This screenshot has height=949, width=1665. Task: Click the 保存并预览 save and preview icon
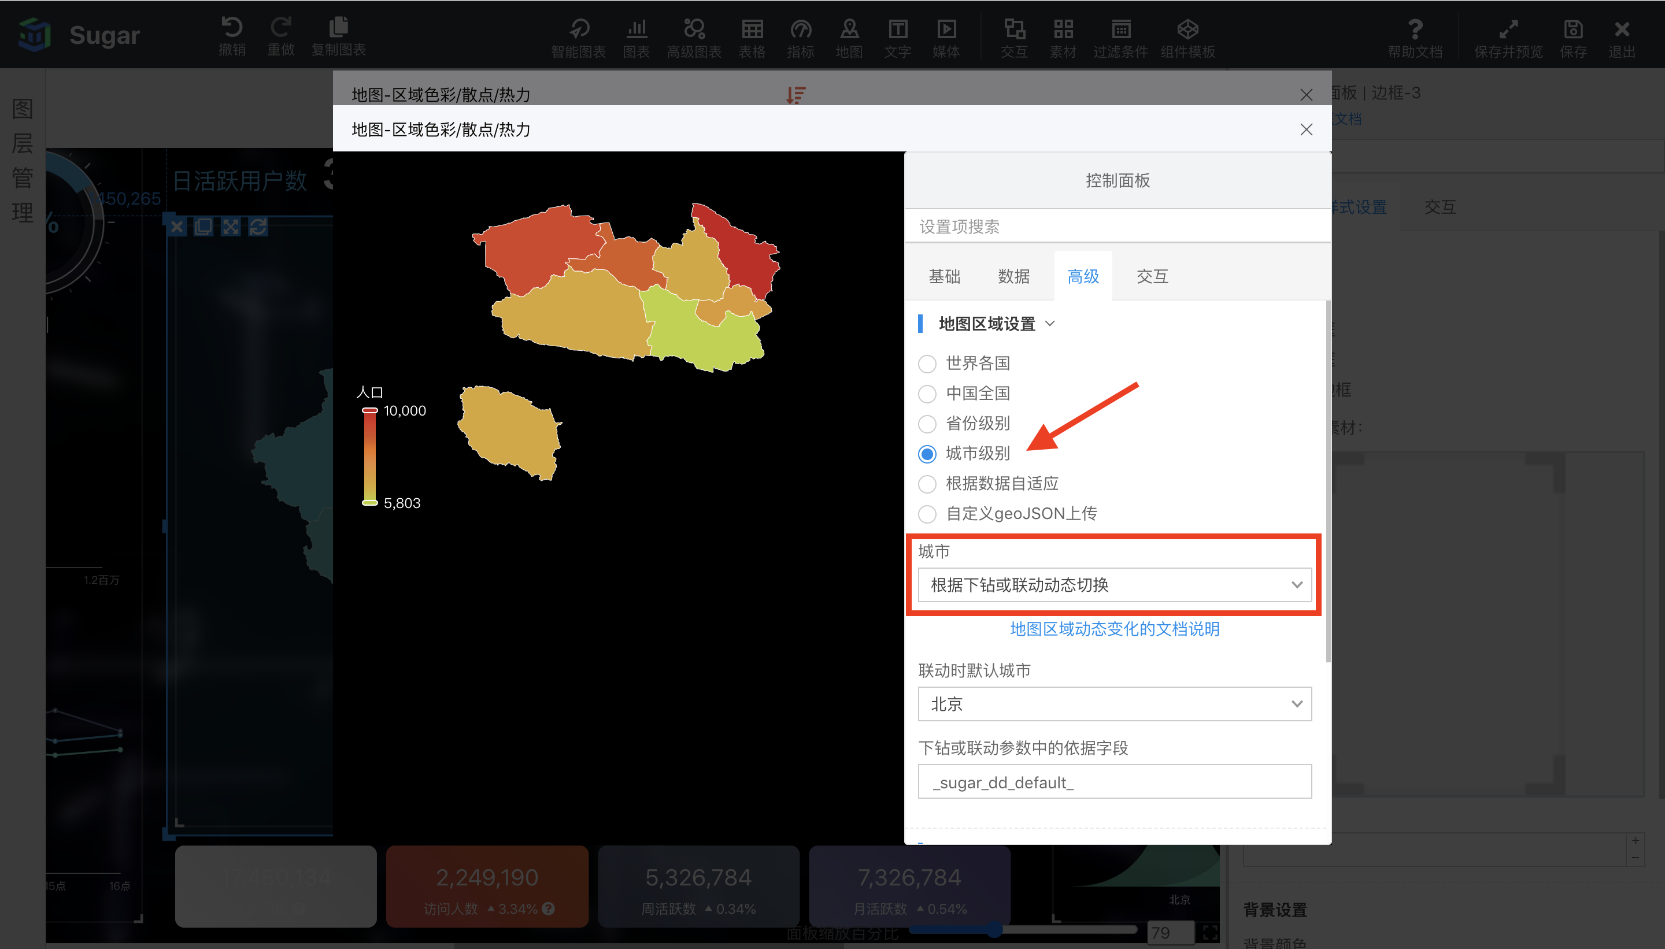[x=1508, y=29]
